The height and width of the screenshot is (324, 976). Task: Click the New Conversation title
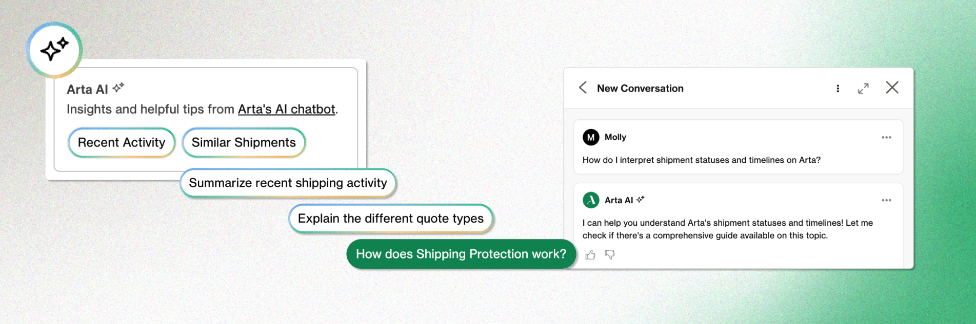[x=640, y=89]
